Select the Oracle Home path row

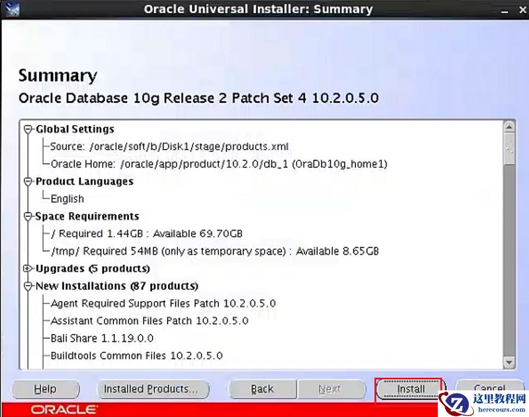(x=219, y=164)
